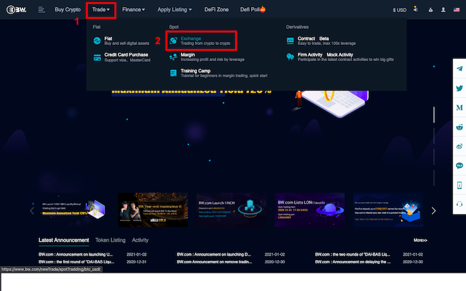Screen dimensions: 466x291
Task: Open the Beta contract link
Action: coord(324,39)
